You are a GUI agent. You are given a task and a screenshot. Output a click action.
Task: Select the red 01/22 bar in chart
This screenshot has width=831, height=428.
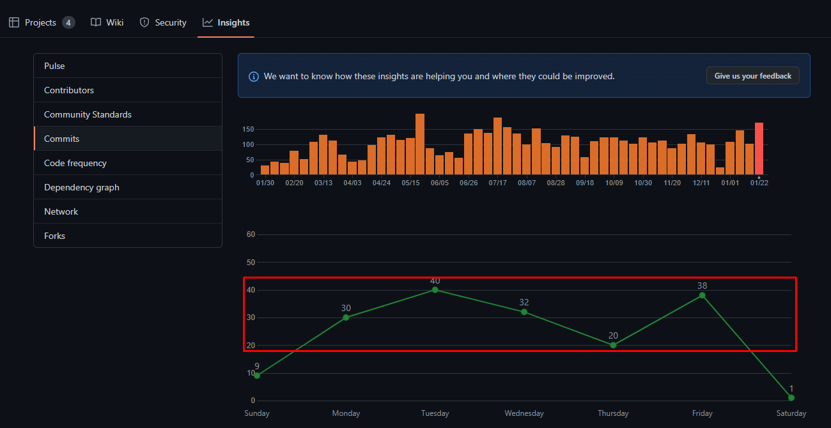pos(759,148)
